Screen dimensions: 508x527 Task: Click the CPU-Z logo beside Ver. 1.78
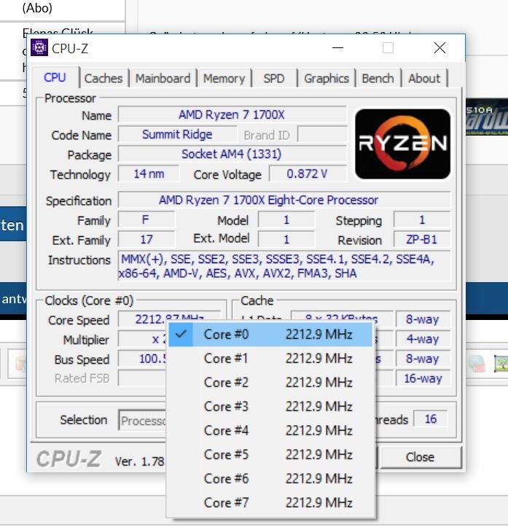[69, 459]
